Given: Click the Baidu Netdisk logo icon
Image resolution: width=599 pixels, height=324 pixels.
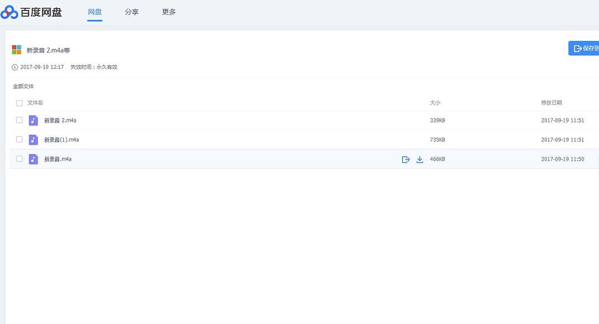Looking at the screenshot, I should (x=9, y=12).
